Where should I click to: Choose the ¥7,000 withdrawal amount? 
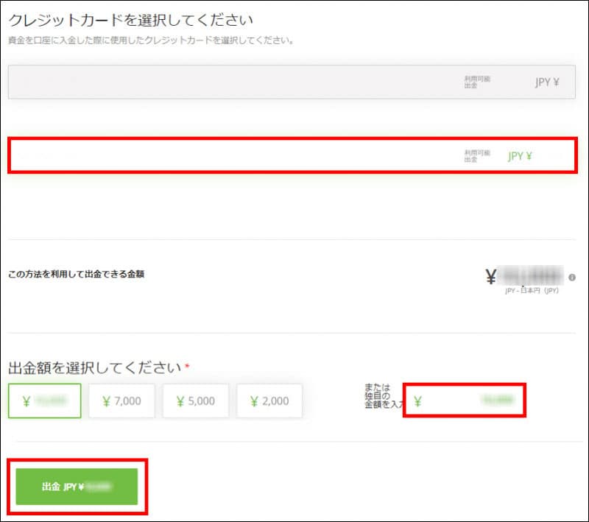[121, 401]
